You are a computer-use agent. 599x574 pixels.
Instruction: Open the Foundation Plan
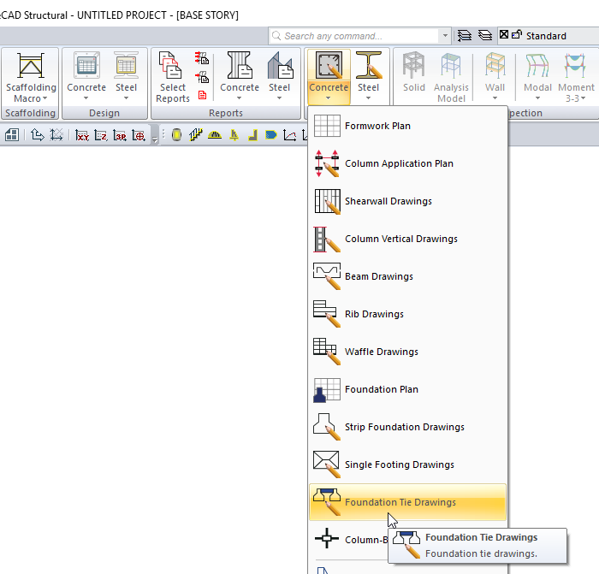tap(381, 389)
